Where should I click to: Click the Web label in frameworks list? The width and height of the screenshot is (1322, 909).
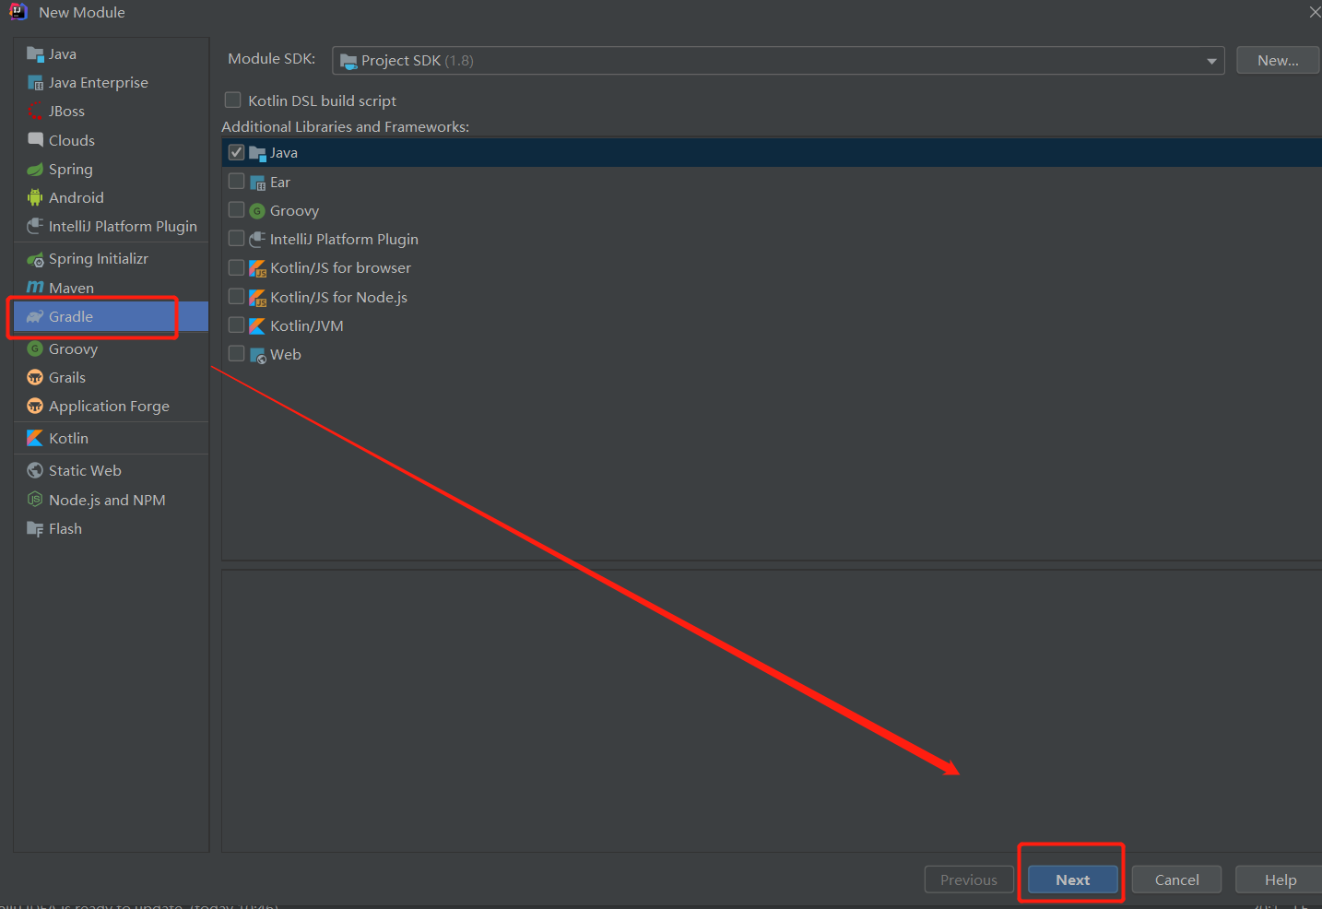click(286, 355)
